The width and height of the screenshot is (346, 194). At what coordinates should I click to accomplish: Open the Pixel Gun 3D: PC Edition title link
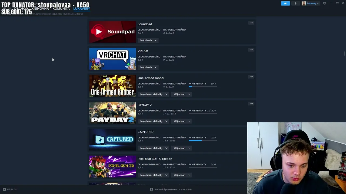[x=155, y=159]
